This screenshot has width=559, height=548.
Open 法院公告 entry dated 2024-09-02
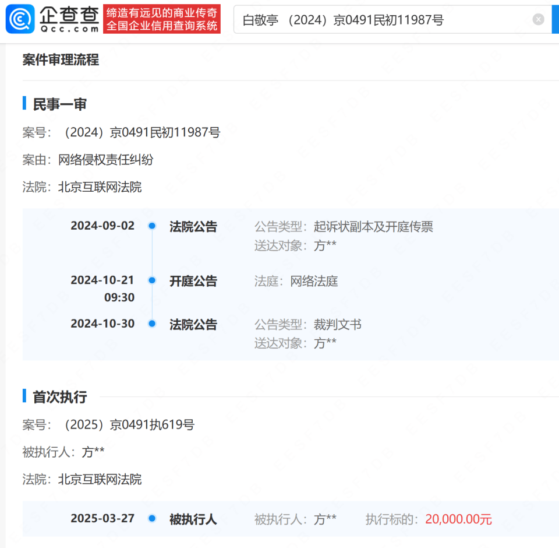click(x=193, y=226)
